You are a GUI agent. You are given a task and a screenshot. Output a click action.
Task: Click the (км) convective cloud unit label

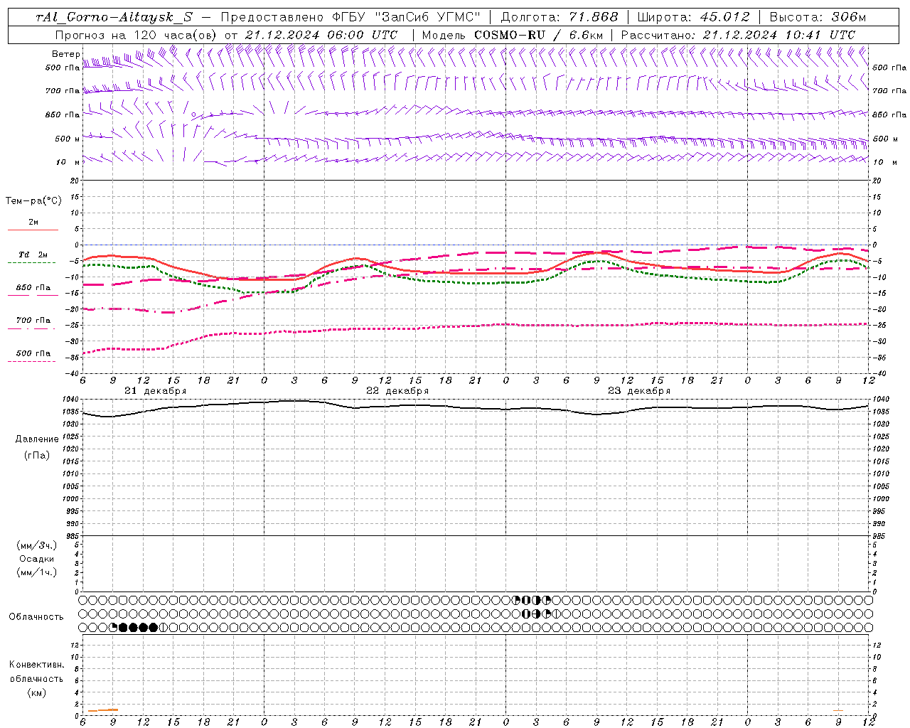pyautogui.click(x=36, y=692)
